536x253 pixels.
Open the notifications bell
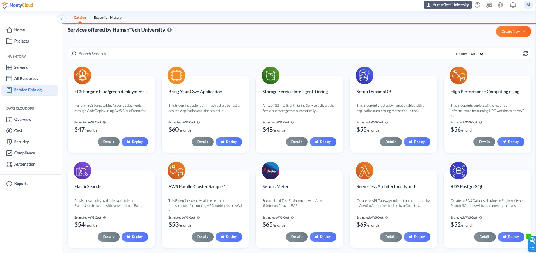click(513, 5)
